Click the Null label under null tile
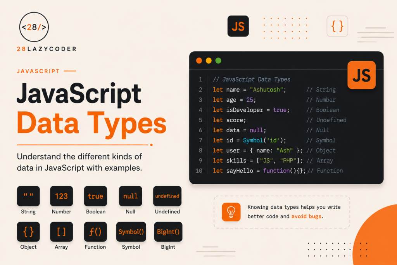This screenshot has height=265, width=397. point(130,211)
